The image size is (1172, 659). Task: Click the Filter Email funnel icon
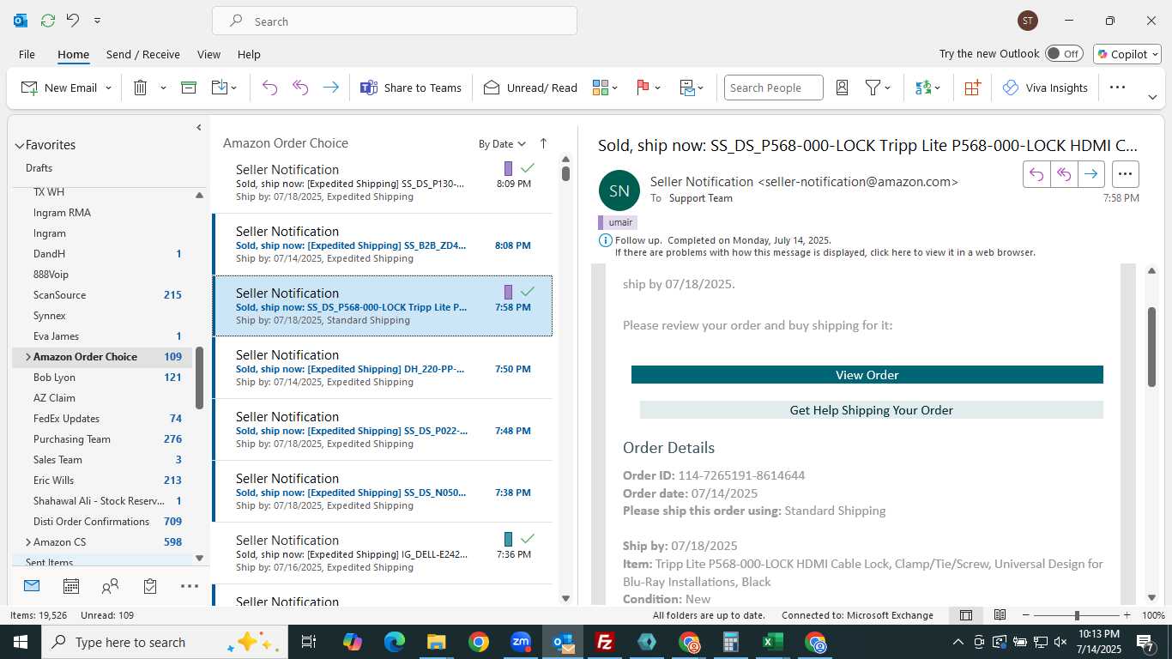pos(873,88)
